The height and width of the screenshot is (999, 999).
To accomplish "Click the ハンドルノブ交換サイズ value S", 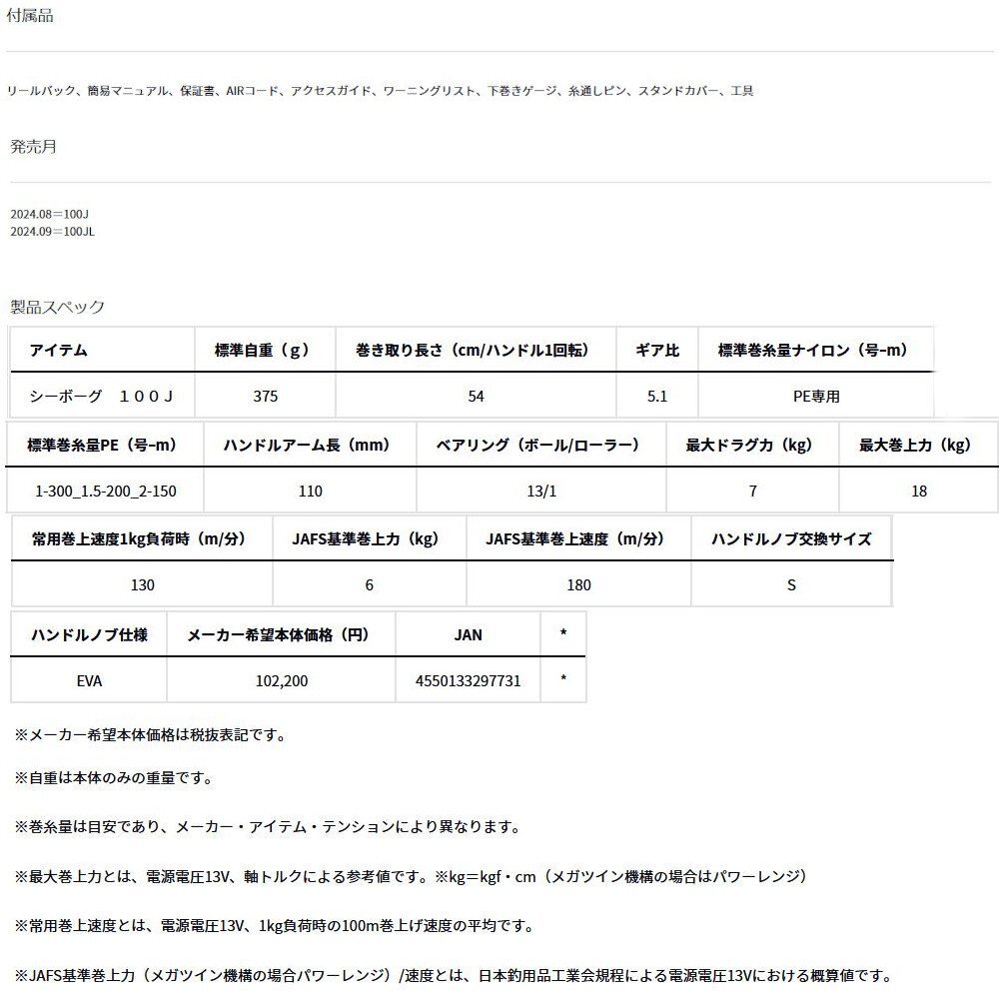I will 791,584.
